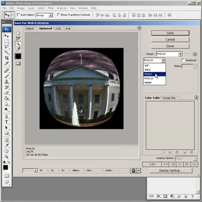The height and width of the screenshot is (202, 202).
Task: Select the Type tool
Action: 7,122
